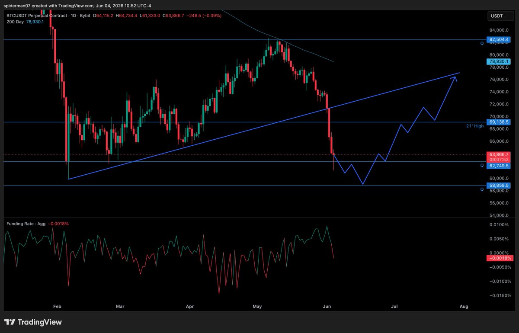Click the Jun label on time axis
519x333 pixels.
[x=327, y=307]
